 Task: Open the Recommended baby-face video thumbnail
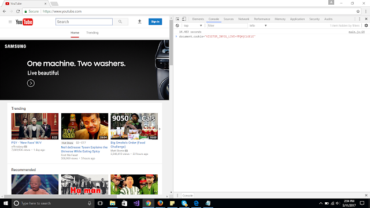point(35,184)
